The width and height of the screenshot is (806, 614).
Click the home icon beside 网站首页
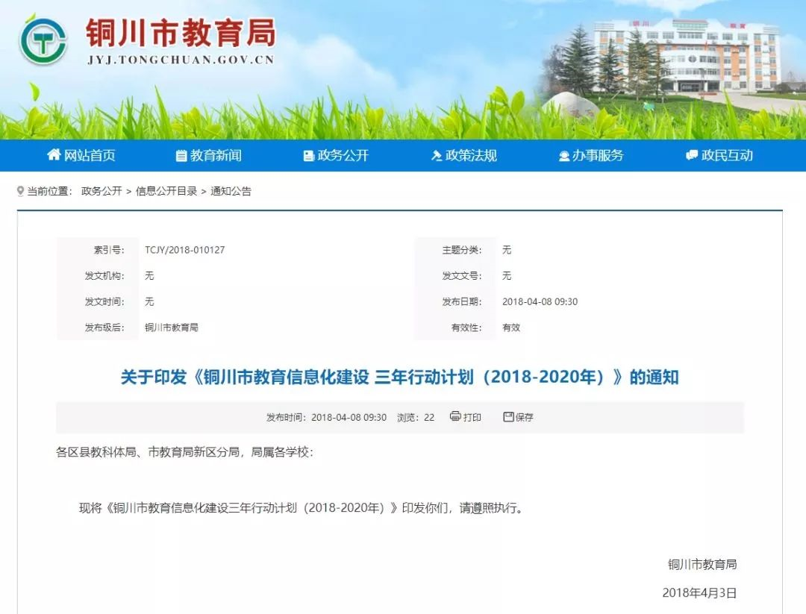(x=54, y=154)
